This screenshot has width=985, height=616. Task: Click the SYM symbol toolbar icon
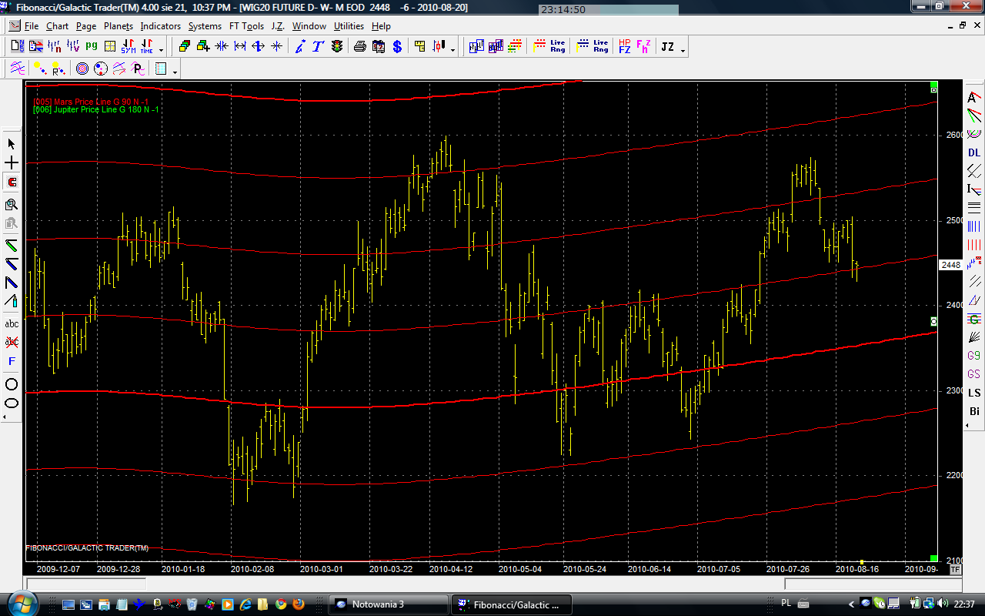[x=128, y=47]
